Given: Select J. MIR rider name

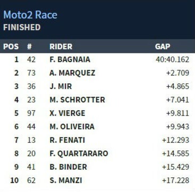Looking at the screenshot, I should pos(61,86).
